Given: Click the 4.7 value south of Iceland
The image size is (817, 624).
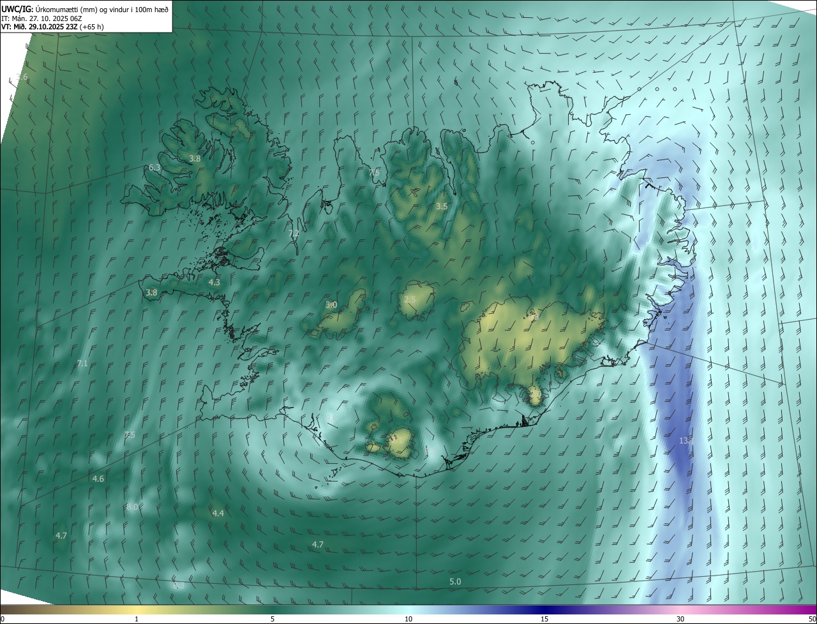Looking at the screenshot, I should [318, 545].
